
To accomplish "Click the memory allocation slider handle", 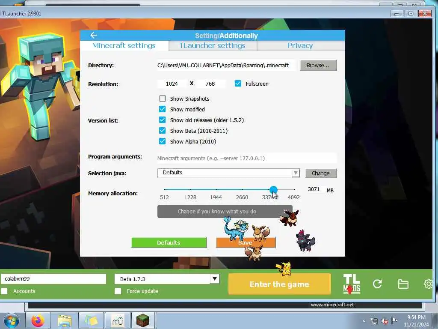I will [273, 190].
